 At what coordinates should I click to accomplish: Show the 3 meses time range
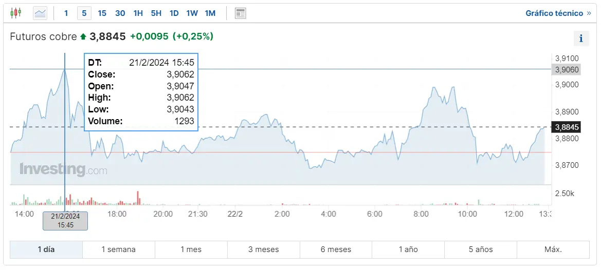tap(263, 249)
